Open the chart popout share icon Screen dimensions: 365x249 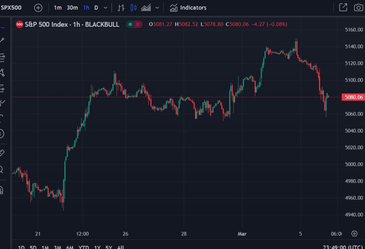343,7
